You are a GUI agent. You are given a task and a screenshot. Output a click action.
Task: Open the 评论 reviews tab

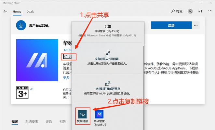coord(49,122)
